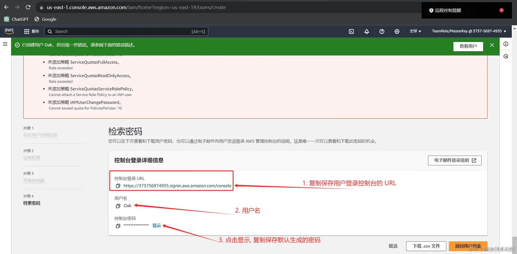
Task: Launch the CloudShell terminal icon
Action: [x=351, y=31]
